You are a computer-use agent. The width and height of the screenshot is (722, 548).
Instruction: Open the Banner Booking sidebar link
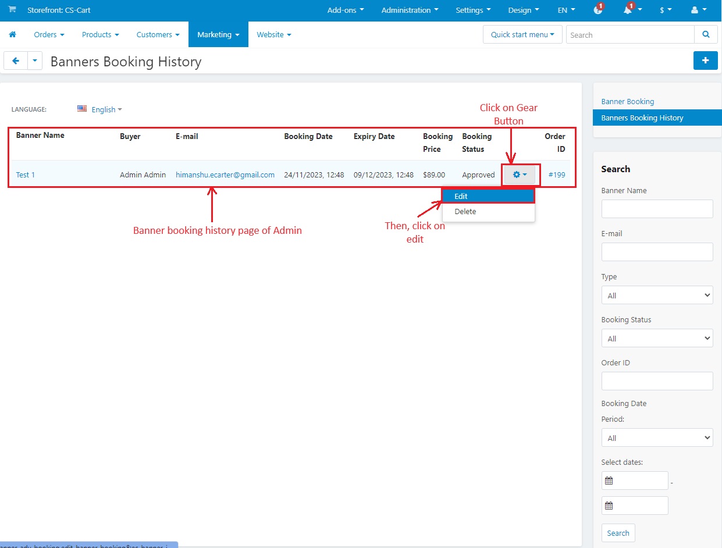point(628,101)
